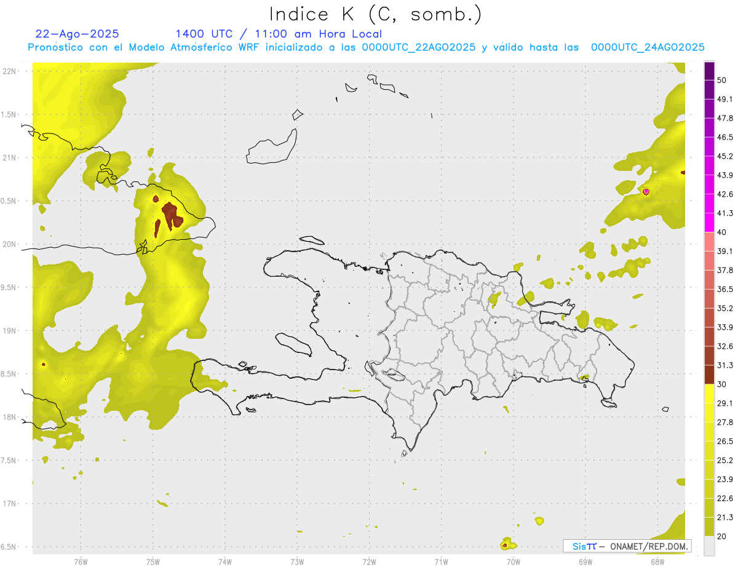Click the '25.2' color bar value

coord(726,460)
